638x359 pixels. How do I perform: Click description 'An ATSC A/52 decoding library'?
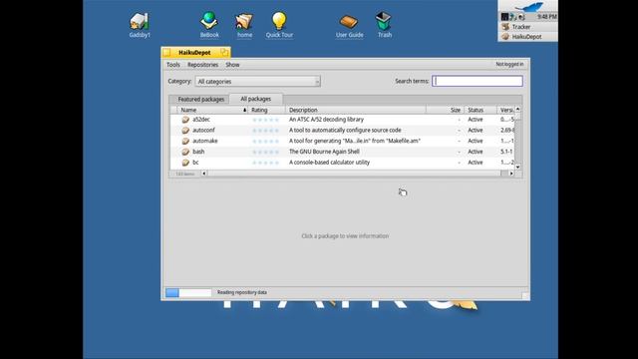pyautogui.click(x=326, y=120)
